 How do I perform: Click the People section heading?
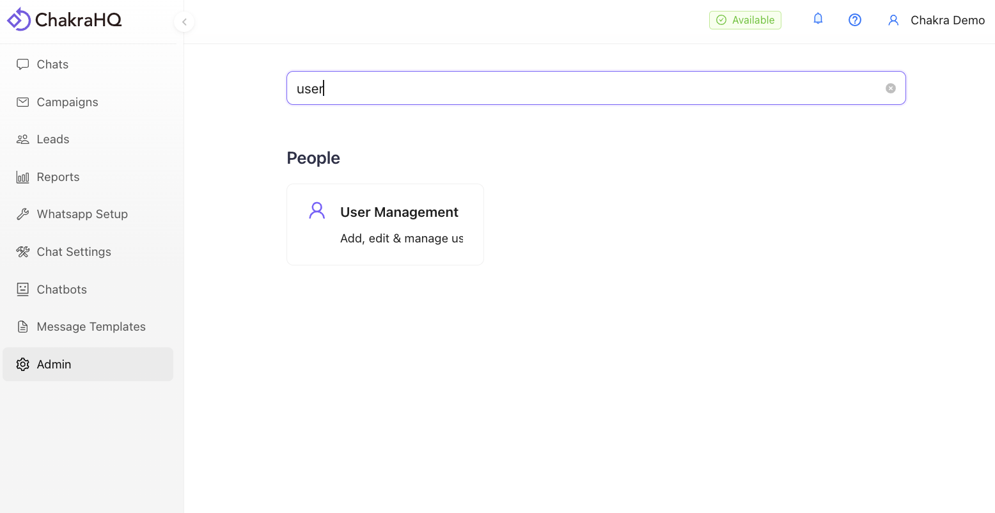(x=313, y=158)
